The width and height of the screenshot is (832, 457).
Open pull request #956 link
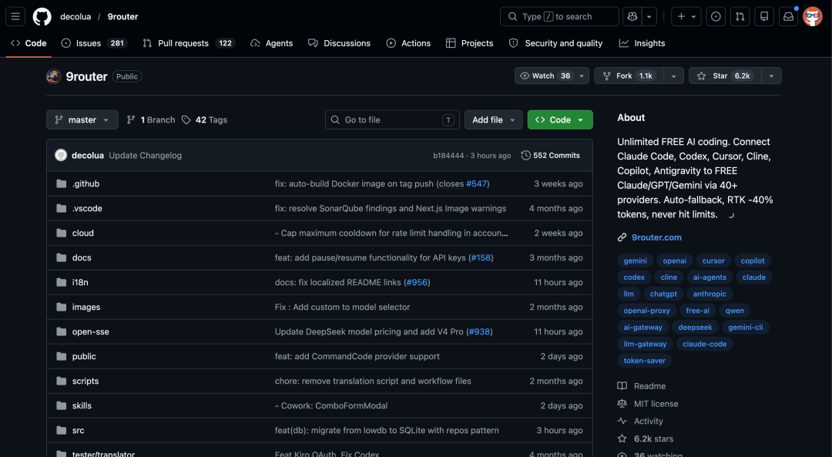tap(417, 282)
